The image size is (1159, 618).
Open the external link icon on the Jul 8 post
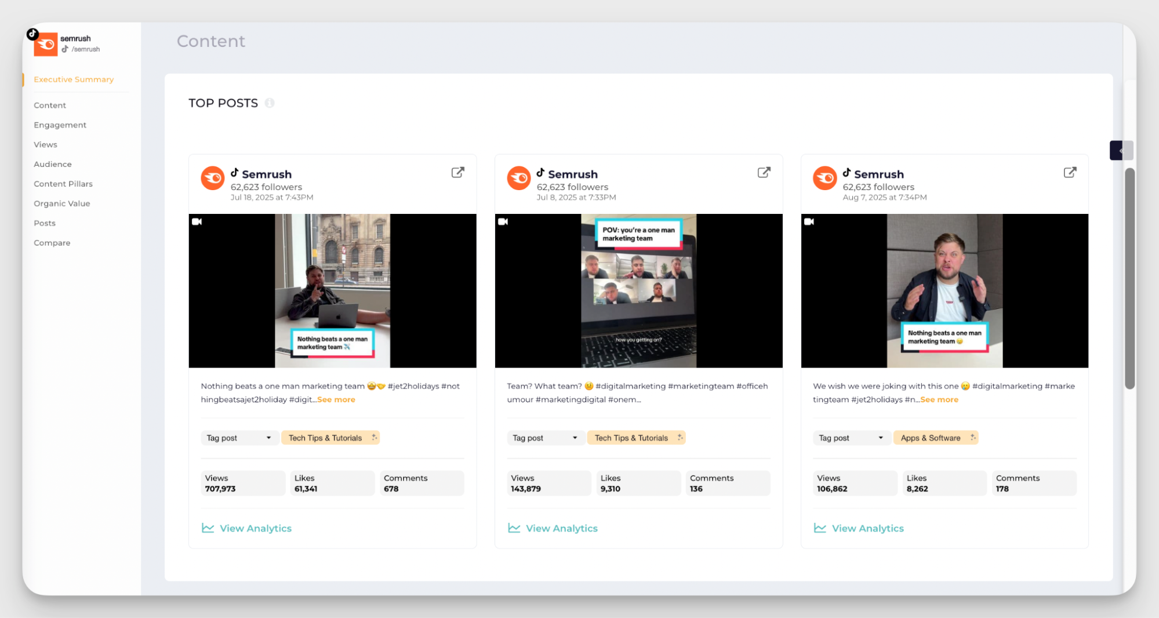764,172
